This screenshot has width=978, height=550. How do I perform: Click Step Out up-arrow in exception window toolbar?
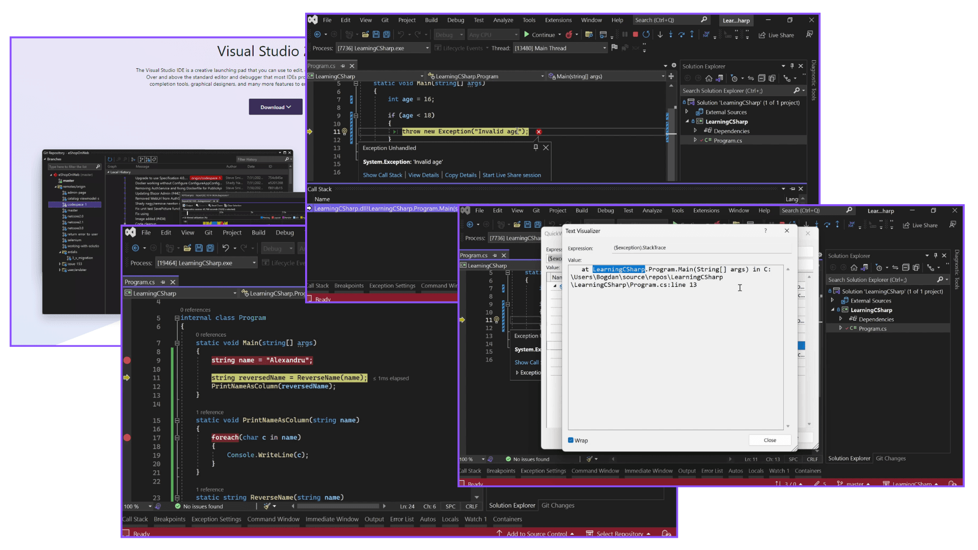(692, 35)
